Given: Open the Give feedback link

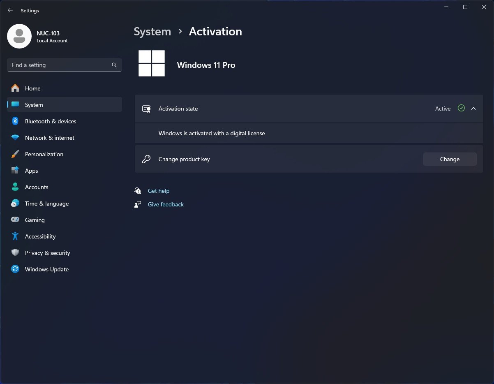Looking at the screenshot, I should [x=166, y=204].
